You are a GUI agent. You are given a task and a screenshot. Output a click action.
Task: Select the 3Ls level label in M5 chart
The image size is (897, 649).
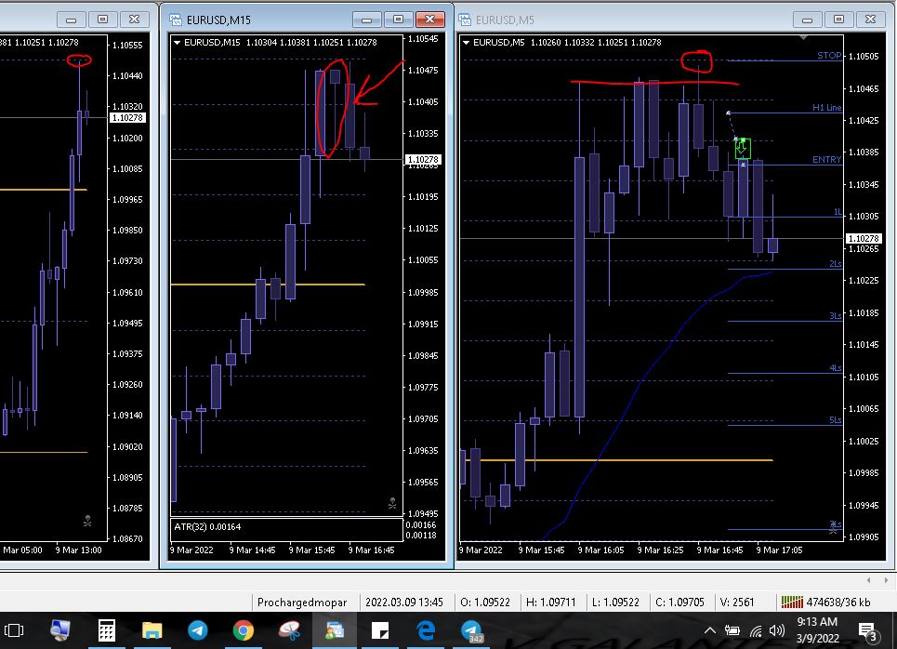(x=836, y=316)
